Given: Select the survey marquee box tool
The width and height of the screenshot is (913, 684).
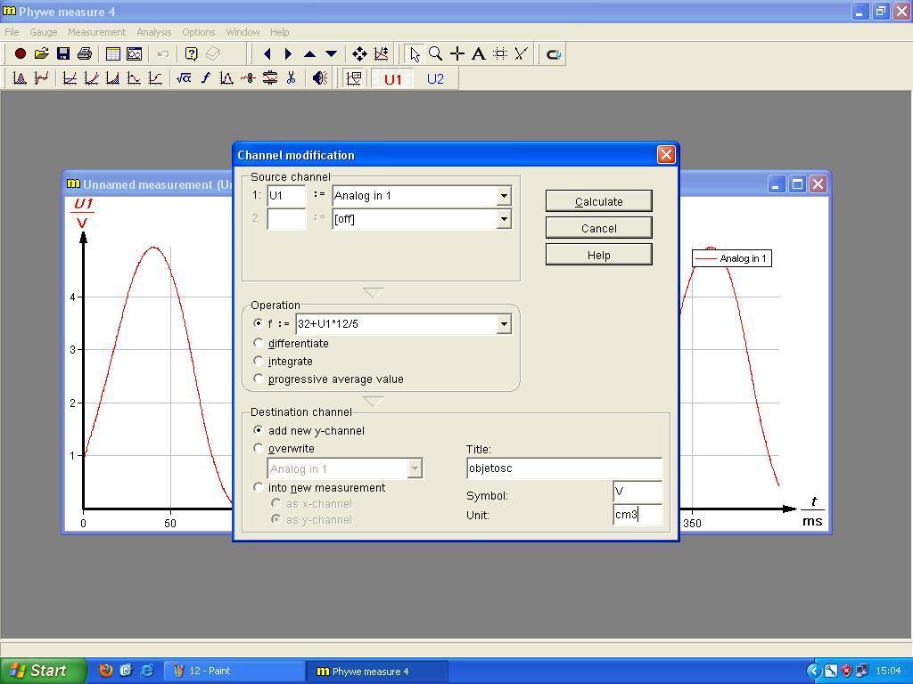Looking at the screenshot, I should click(499, 54).
